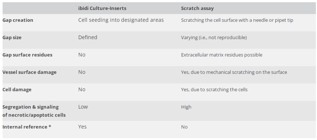Click the 'High' cell value

186,107
